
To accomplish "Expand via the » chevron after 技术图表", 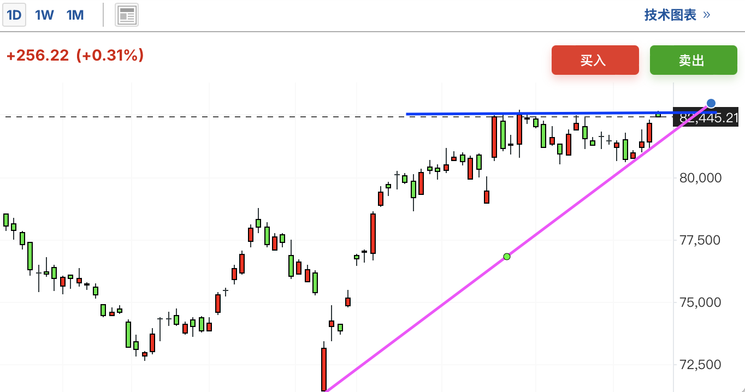I will [x=707, y=15].
